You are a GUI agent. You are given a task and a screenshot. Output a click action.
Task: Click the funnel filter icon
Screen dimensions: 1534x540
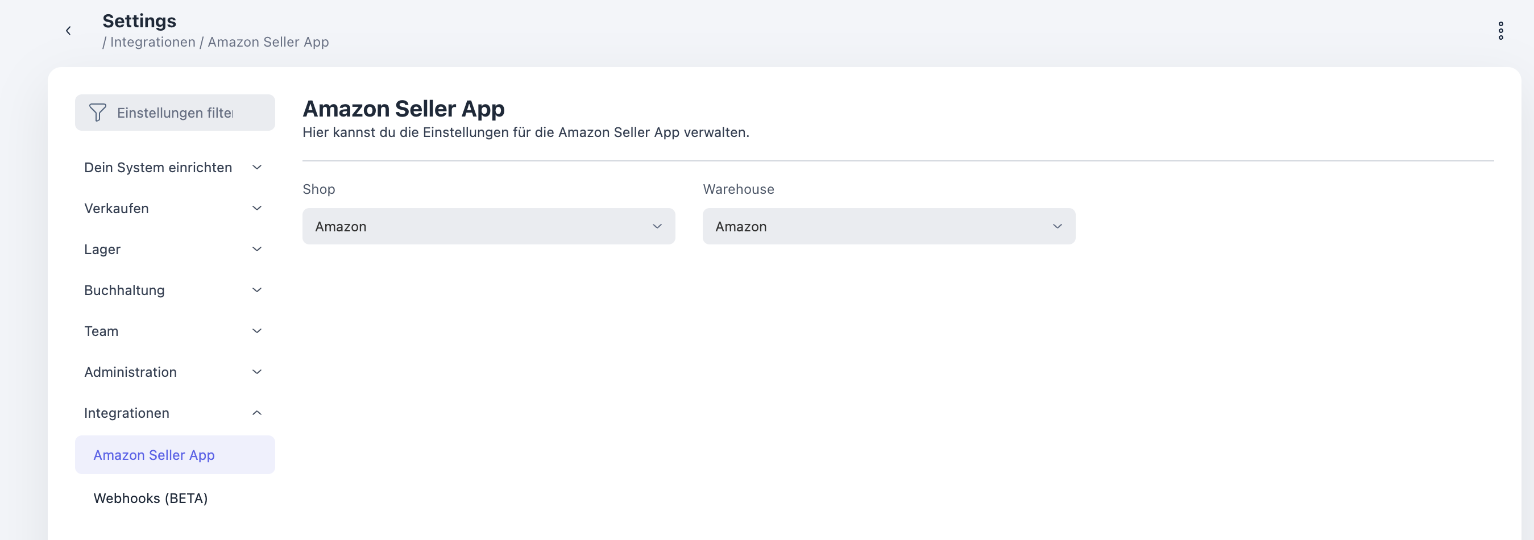[x=98, y=113]
